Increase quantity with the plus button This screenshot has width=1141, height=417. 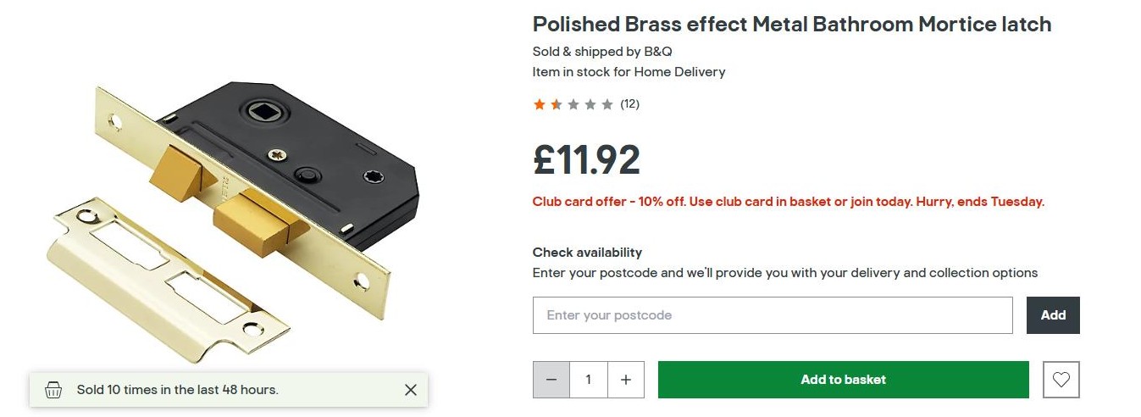[626, 380]
